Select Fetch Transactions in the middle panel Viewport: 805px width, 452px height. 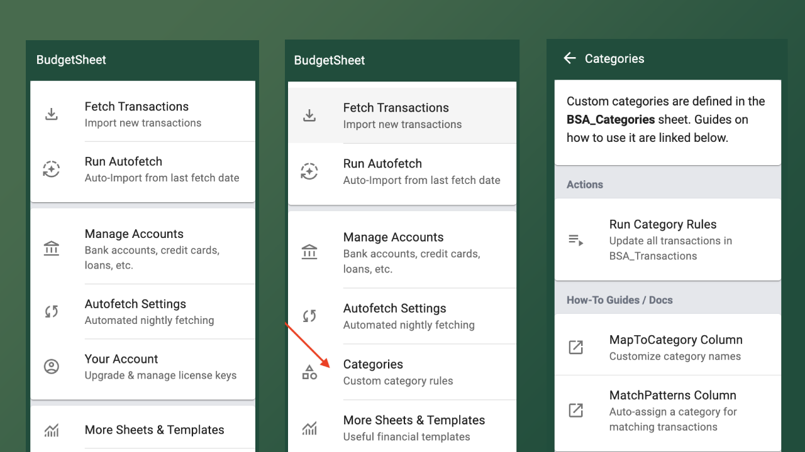click(x=402, y=116)
